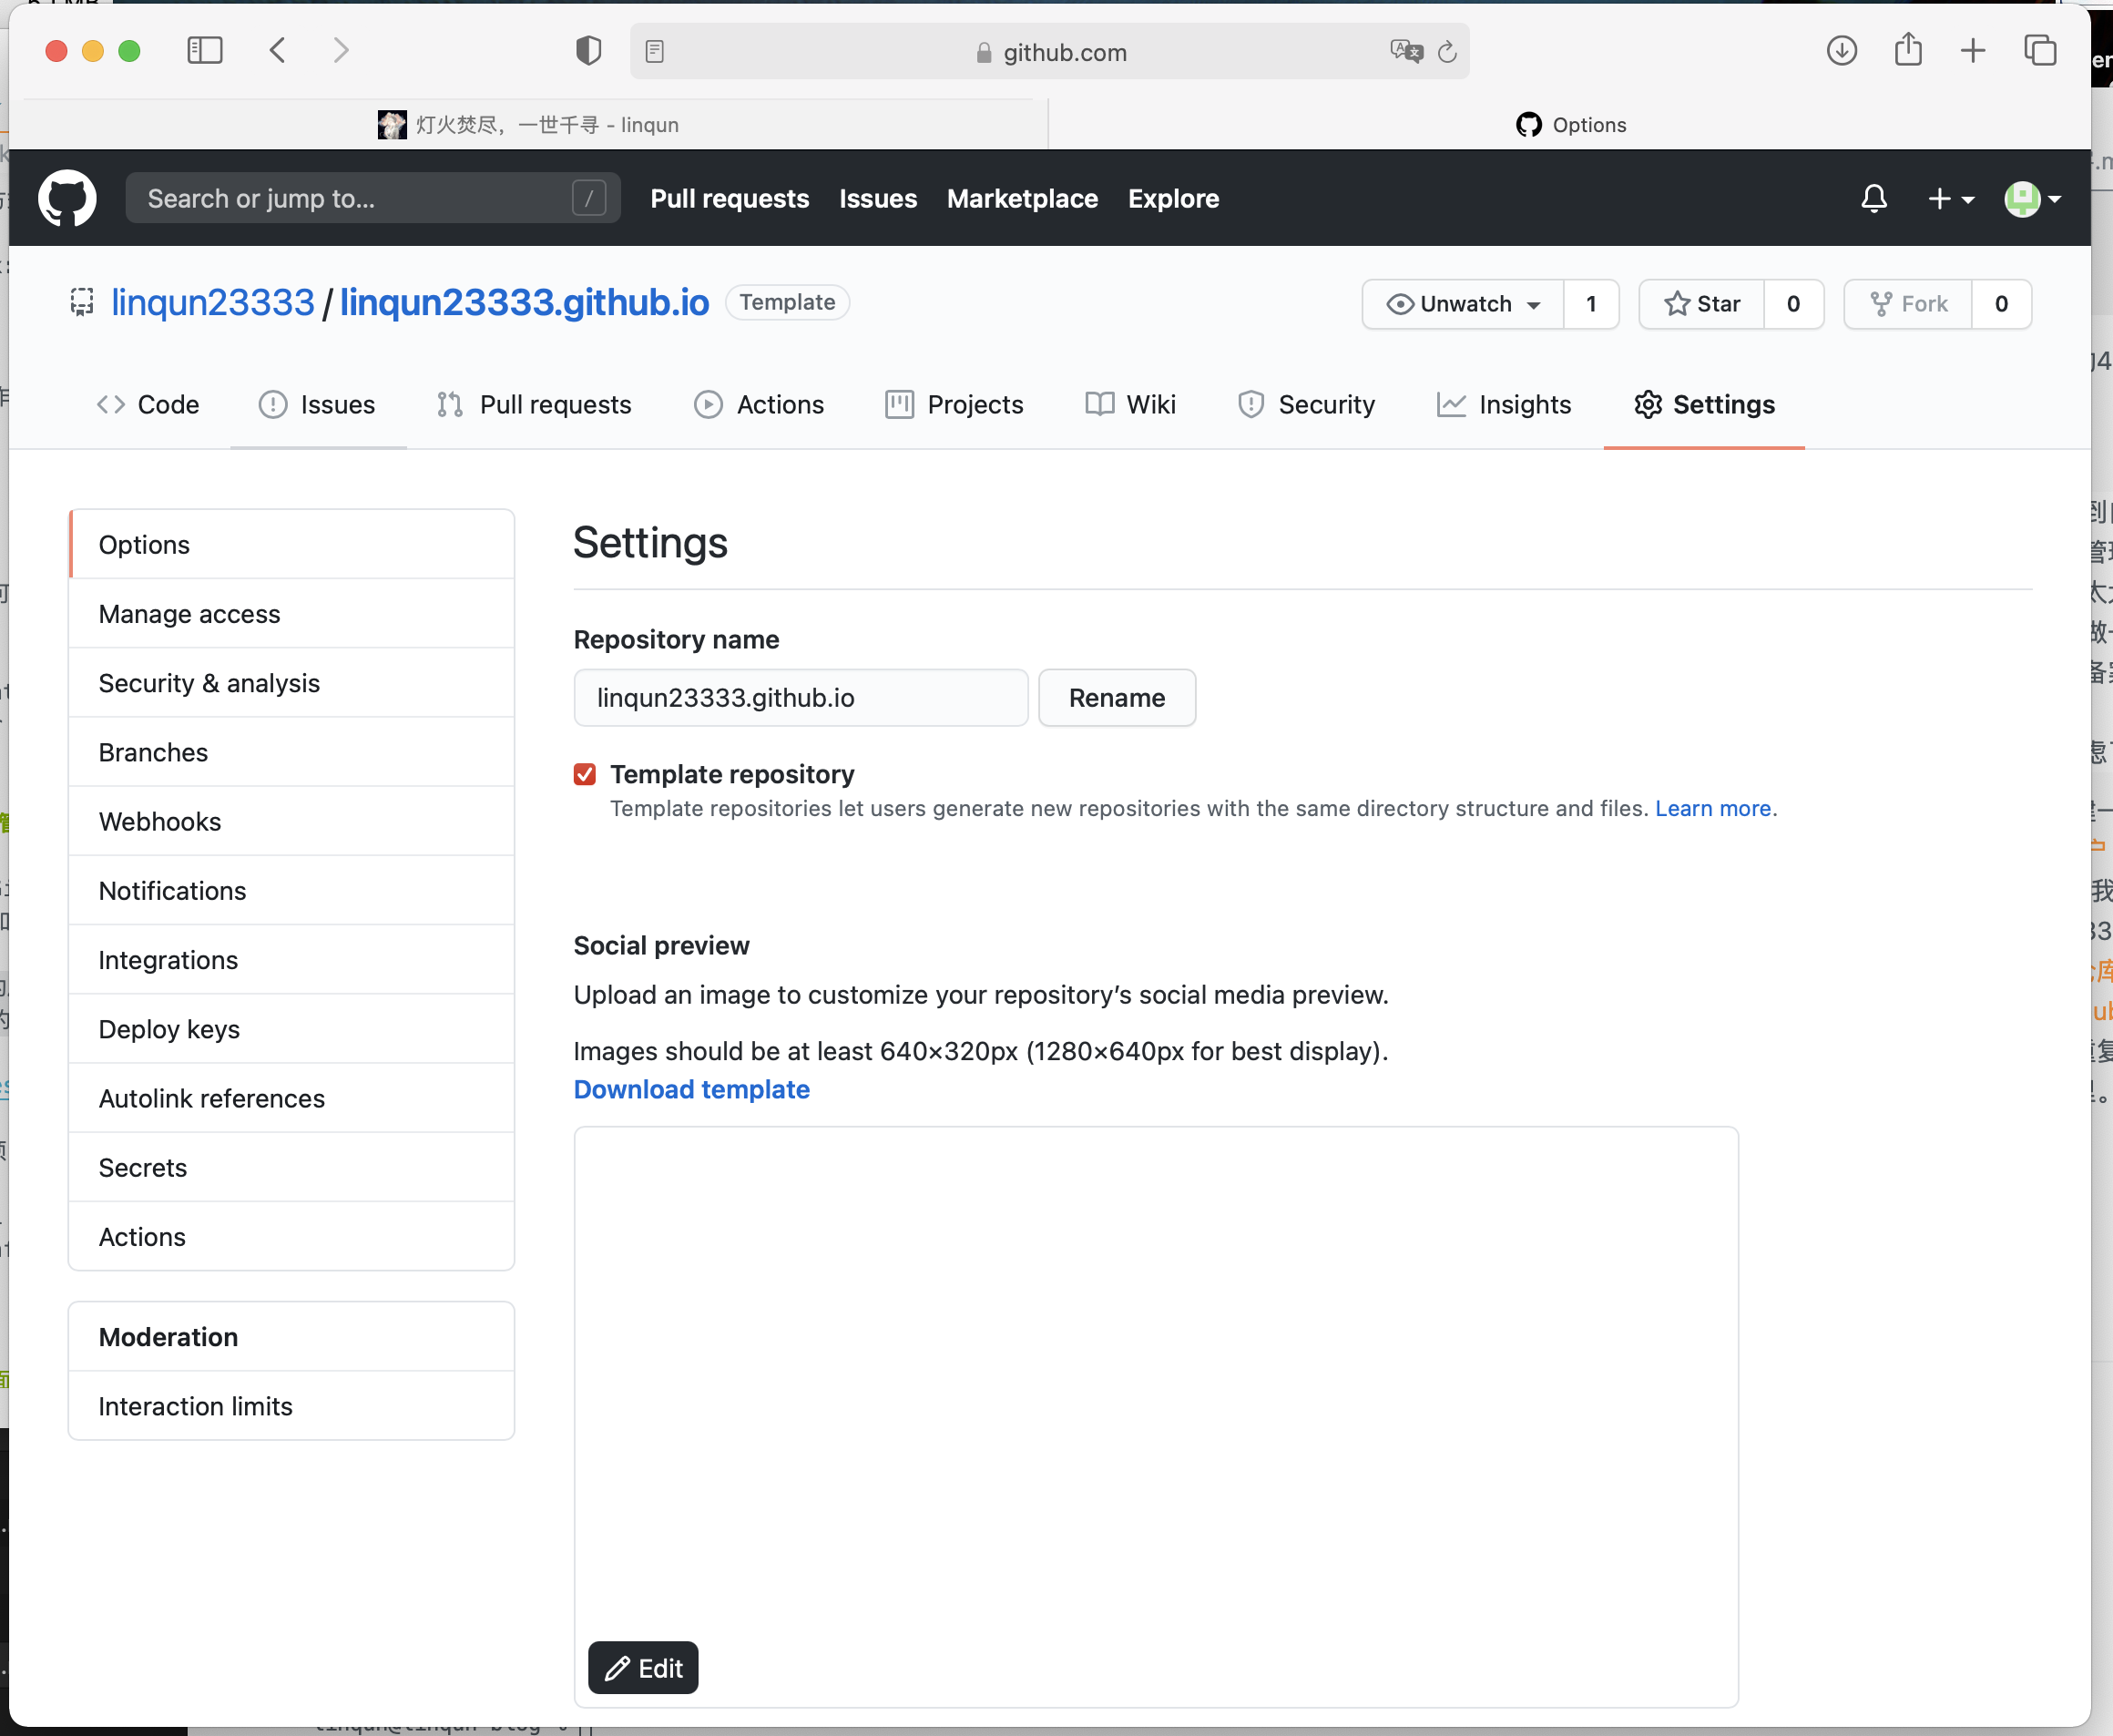Screen dimensions: 2113x1736
Task: Switch to the Insights tab
Action: 1504,405
